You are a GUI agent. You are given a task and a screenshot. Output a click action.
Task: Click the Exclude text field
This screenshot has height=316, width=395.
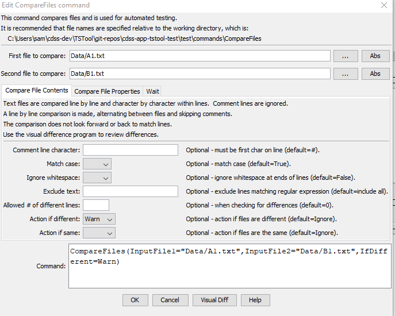pyautogui.click(x=131, y=192)
